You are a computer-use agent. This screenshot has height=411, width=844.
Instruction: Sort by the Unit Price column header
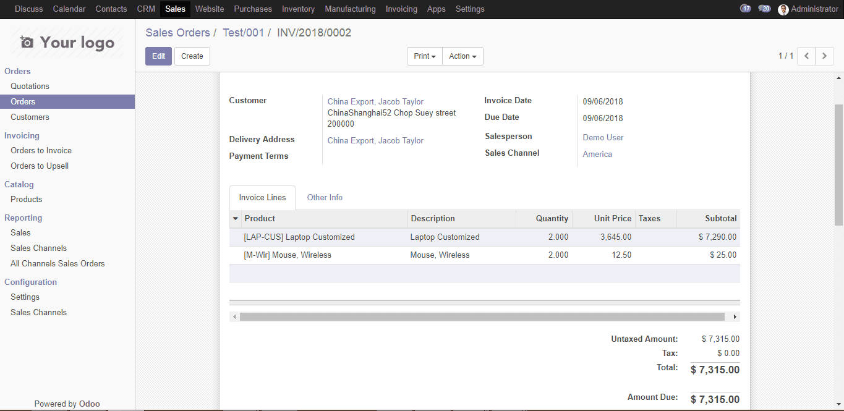604,219
